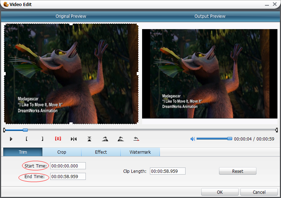Screen dimensions: 281x198
Task: Click the Reset button
Action: click(x=238, y=171)
